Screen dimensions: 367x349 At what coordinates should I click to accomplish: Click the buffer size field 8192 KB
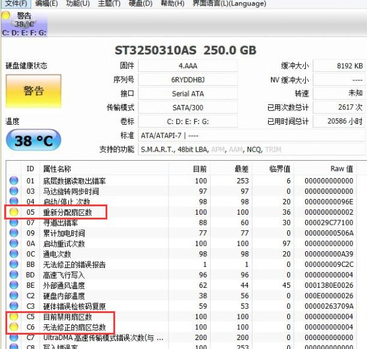pyautogui.click(x=339, y=66)
